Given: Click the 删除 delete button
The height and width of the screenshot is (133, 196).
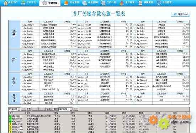Looking at the screenshot, I should pos(55,109).
